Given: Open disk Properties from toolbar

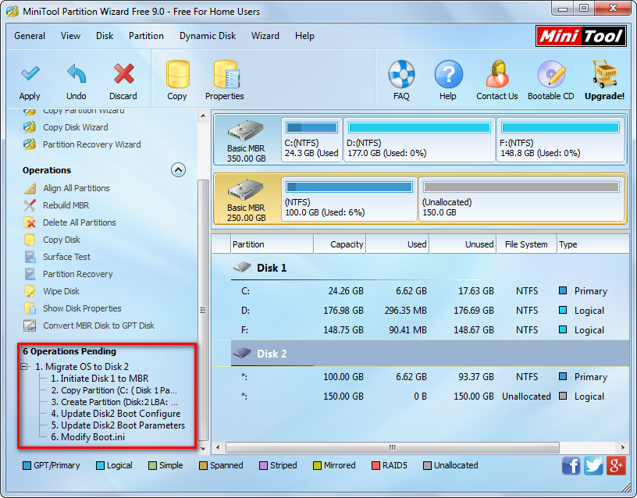Looking at the screenshot, I should pyautogui.click(x=225, y=80).
